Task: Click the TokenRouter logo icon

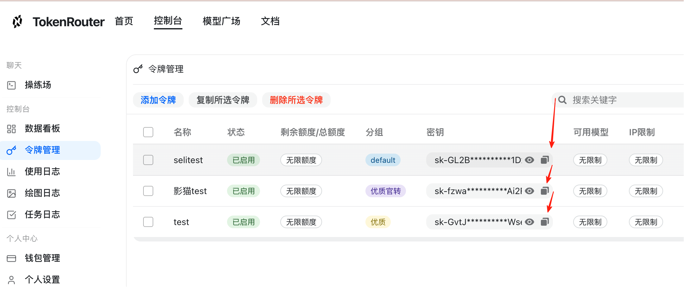Action: (x=17, y=21)
